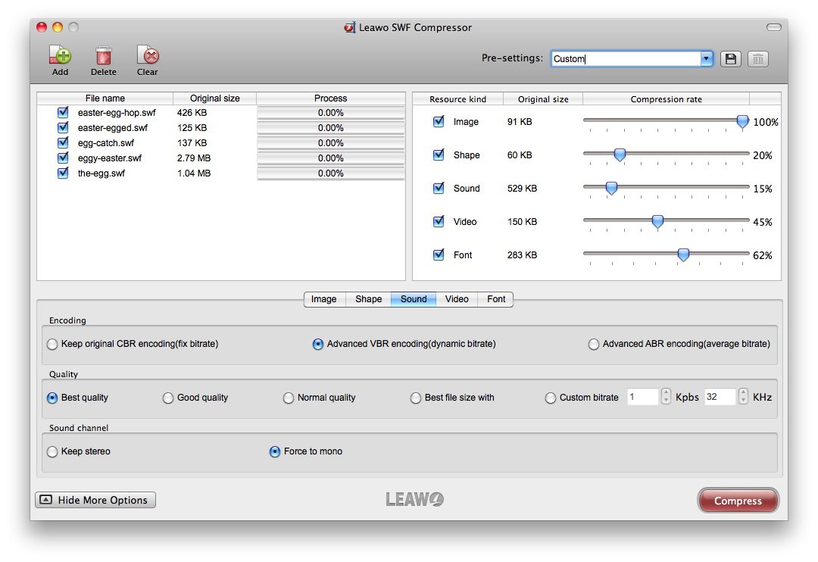Image resolution: width=818 pixels, height=562 pixels.
Task: Toggle the Image resource checkbox
Action: 439,121
